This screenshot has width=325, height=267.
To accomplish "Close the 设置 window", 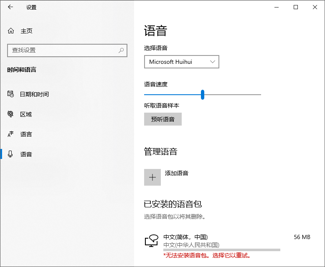I will pos(315,7).
